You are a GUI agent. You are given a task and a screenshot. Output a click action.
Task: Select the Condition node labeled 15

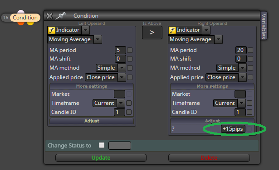(21, 18)
